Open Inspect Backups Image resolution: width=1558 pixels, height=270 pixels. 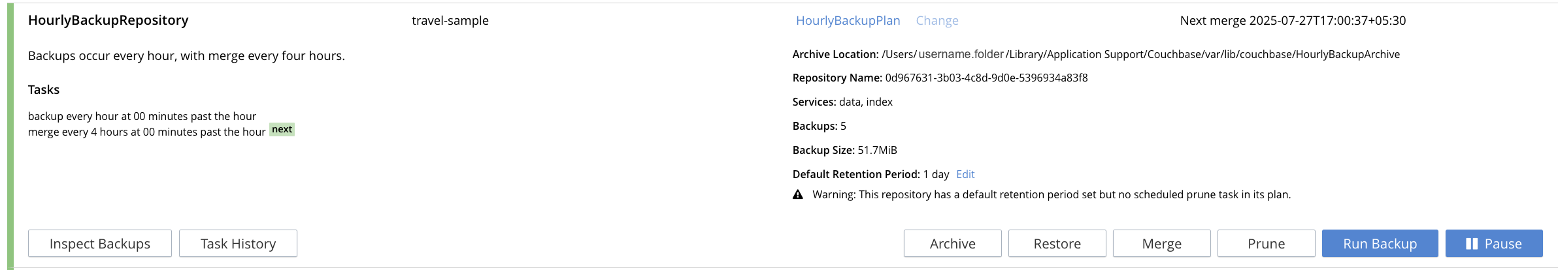(100, 244)
